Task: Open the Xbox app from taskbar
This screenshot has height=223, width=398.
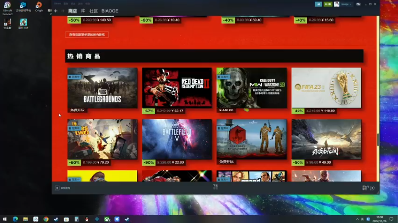Action: coord(107,219)
